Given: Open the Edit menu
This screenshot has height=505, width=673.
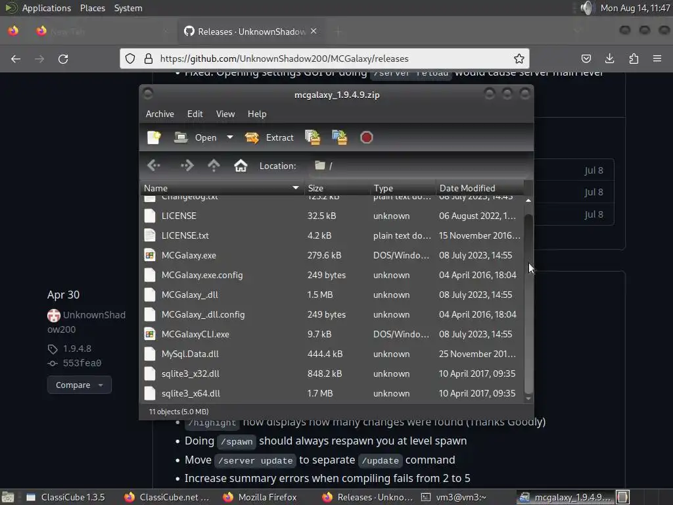Looking at the screenshot, I should click(195, 114).
